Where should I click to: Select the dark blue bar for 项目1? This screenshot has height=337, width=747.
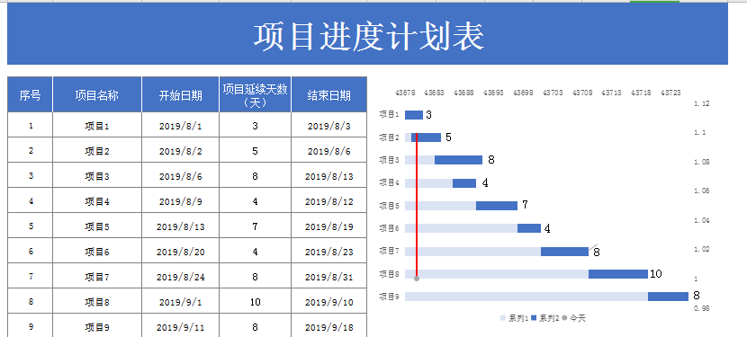pos(414,115)
